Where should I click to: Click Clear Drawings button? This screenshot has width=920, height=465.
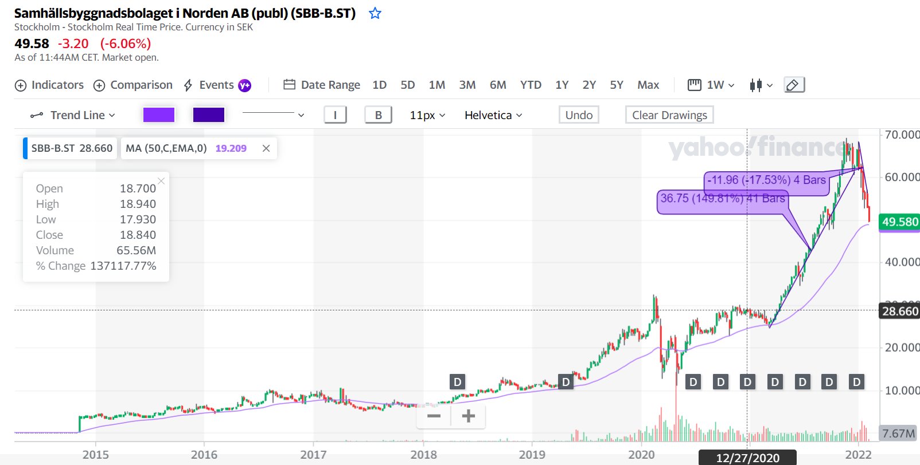click(670, 115)
